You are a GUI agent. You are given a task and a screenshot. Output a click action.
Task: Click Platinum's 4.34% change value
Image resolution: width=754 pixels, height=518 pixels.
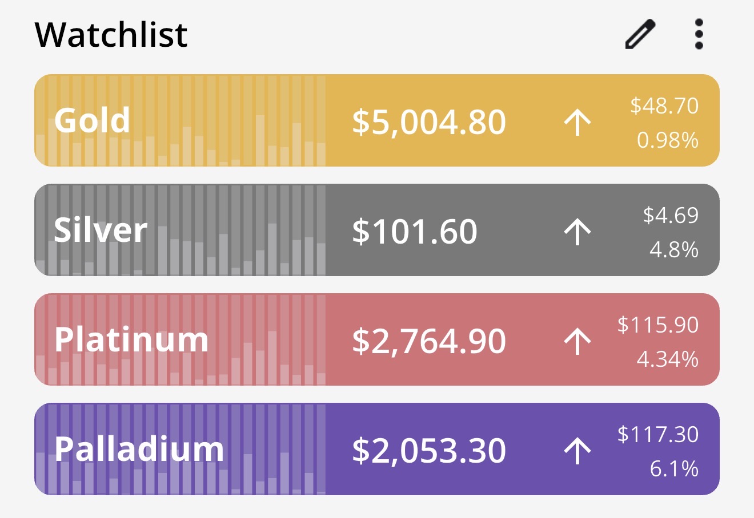[x=667, y=359]
